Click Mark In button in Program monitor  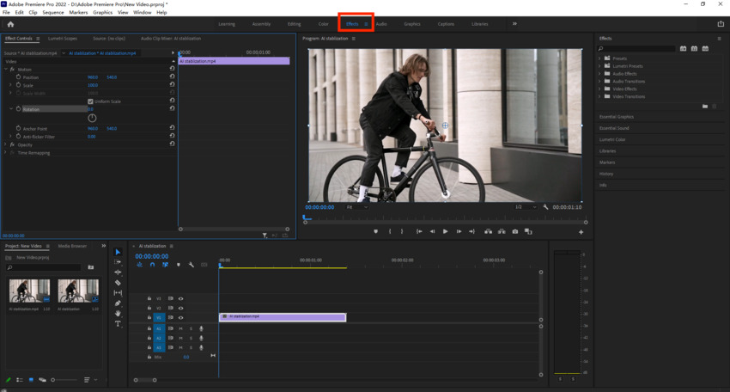(390, 231)
